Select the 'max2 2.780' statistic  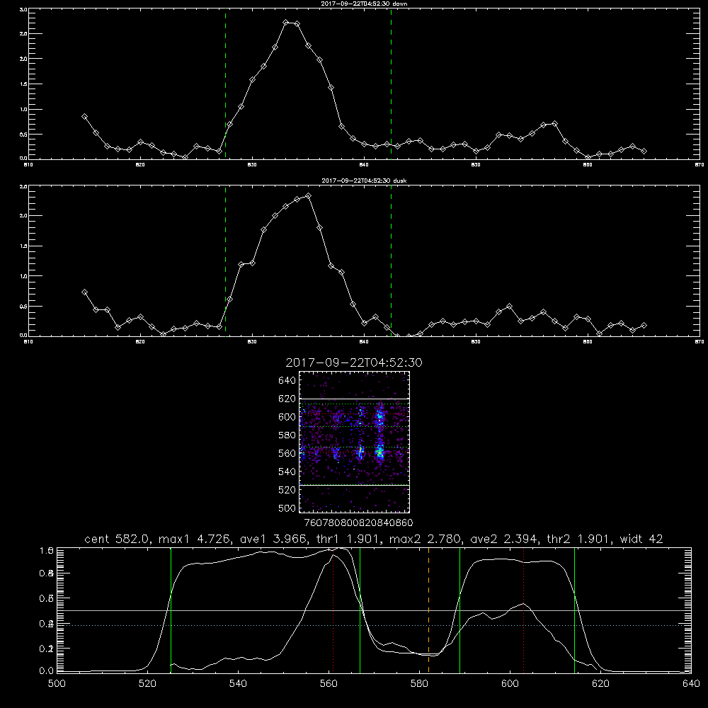(x=425, y=539)
